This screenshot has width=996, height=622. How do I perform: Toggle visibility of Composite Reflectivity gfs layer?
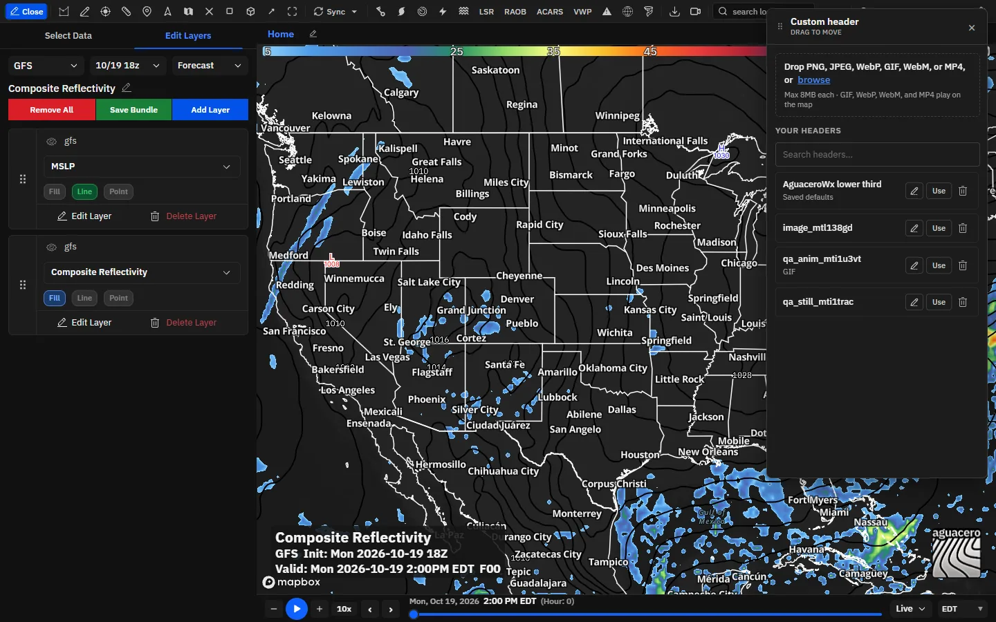click(51, 247)
